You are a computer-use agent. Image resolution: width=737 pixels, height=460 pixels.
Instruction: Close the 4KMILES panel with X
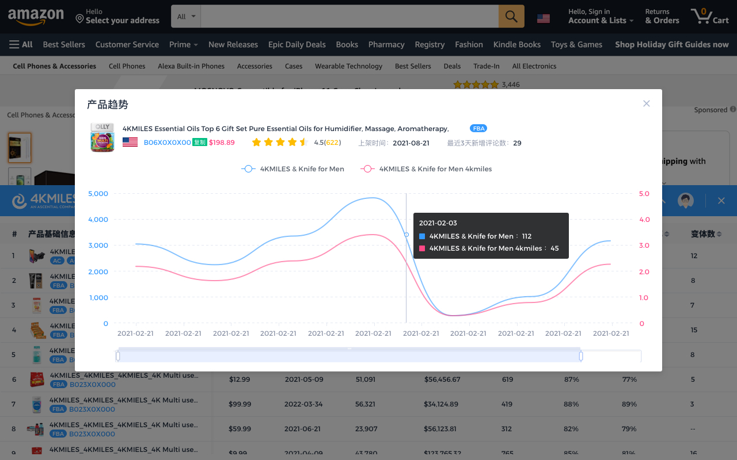point(721,201)
